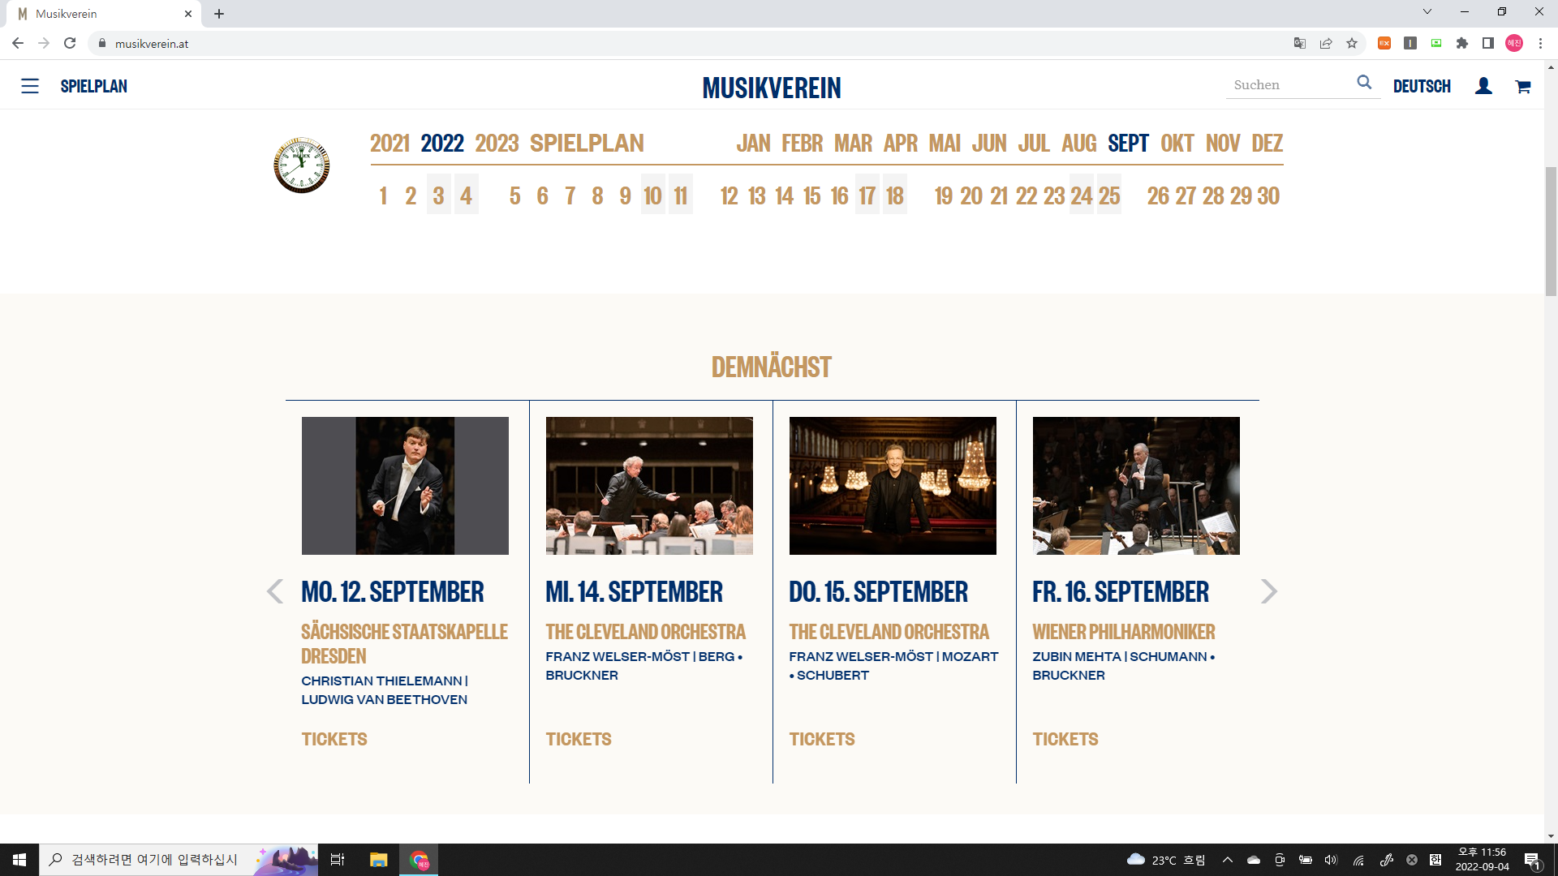Open the user account icon
The height and width of the screenshot is (876, 1558).
(1483, 86)
